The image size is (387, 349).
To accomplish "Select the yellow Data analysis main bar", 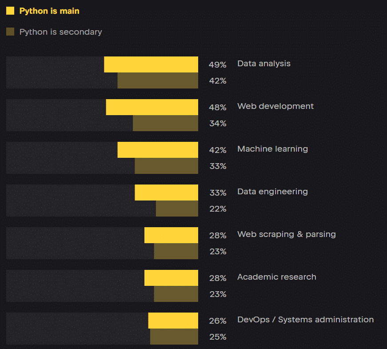I will point(151,64).
